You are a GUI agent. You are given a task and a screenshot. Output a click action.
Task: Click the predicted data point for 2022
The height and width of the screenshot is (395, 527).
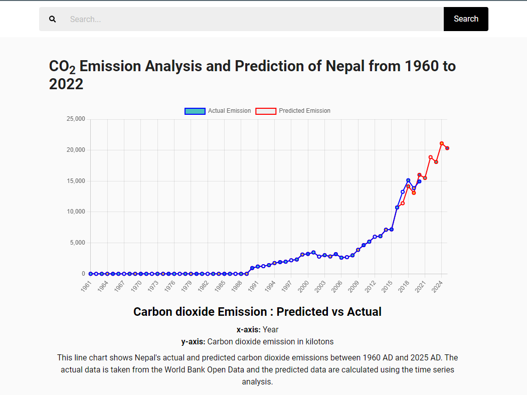[x=431, y=157]
